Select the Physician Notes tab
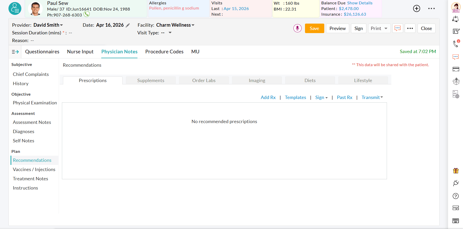This screenshot has height=229, width=463. (x=119, y=52)
